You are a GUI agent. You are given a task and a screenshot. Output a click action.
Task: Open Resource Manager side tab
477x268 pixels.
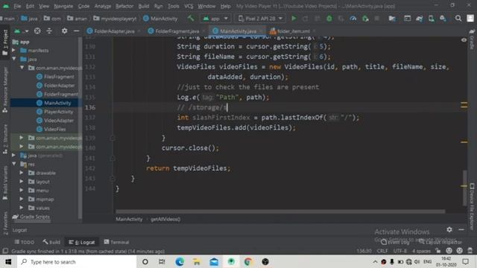pyautogui.click(x=5, y=90)
